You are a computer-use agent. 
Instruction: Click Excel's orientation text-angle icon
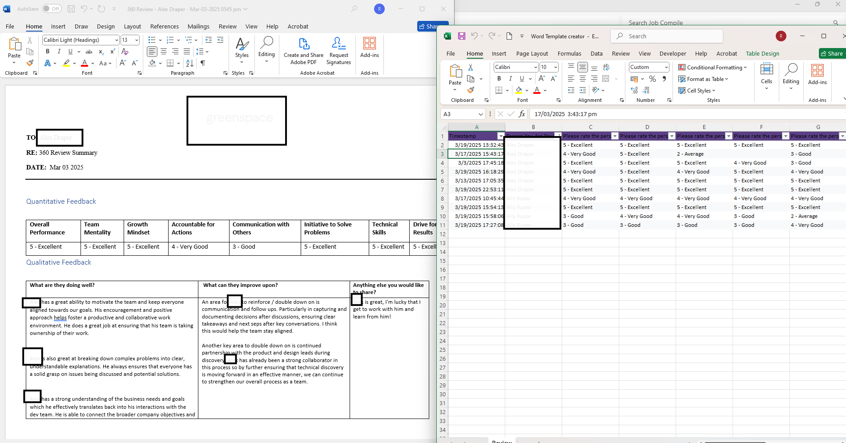click(x=596, y=90)
